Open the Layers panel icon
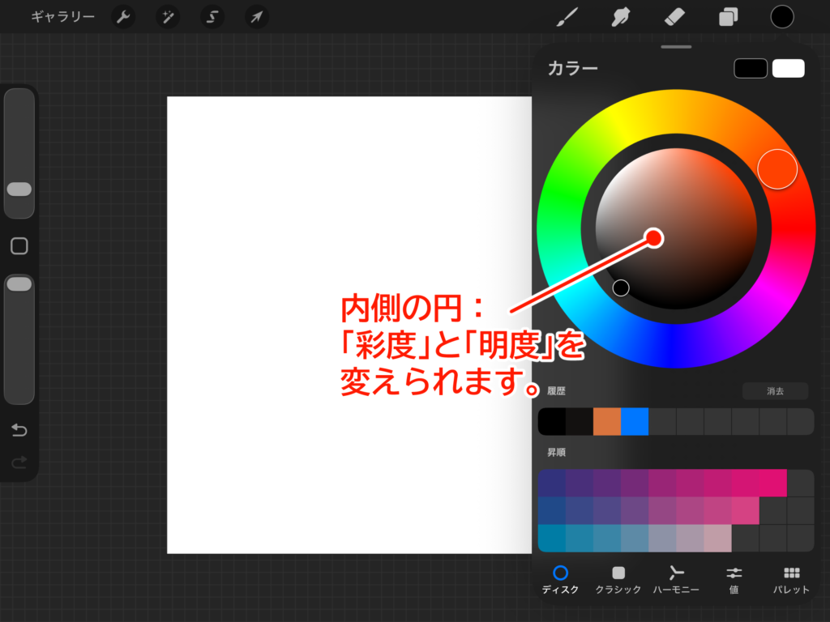 pyautogui.click(x=728, y=17)
